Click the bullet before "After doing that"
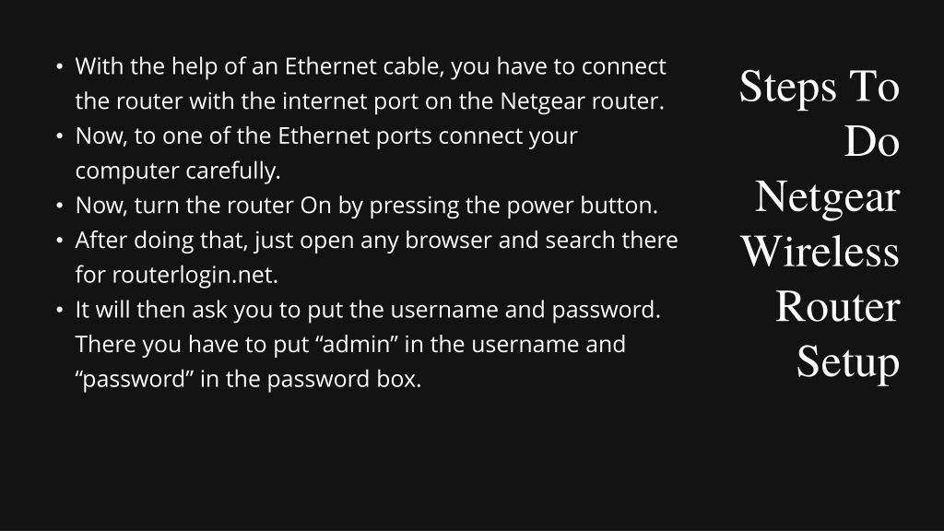Viewport: 944px width, 531px height. pos(59,241)
